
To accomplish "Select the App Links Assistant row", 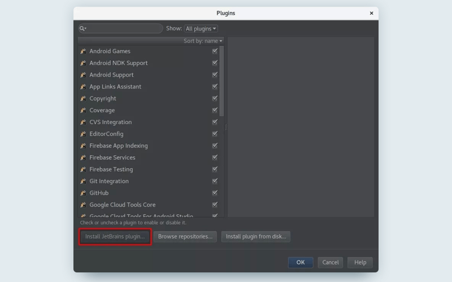I will pyautogui.click(x=149, y=87).
